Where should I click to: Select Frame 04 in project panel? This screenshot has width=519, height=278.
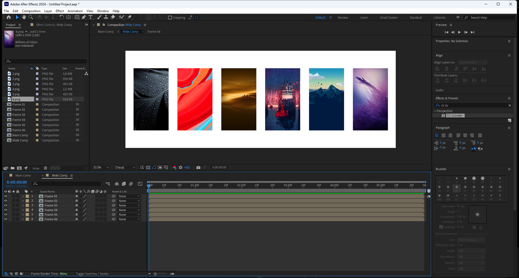click(19, 120)
